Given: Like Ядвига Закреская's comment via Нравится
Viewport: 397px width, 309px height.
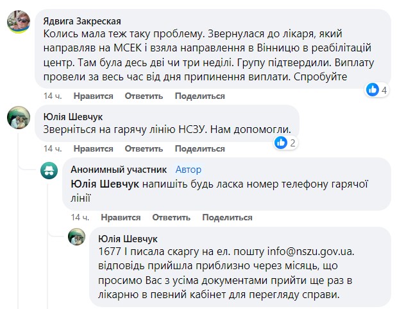Looking at the screenshot, I should 93,96.
